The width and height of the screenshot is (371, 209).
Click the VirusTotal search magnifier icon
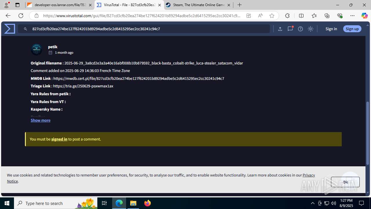click(x=26, y=29)
